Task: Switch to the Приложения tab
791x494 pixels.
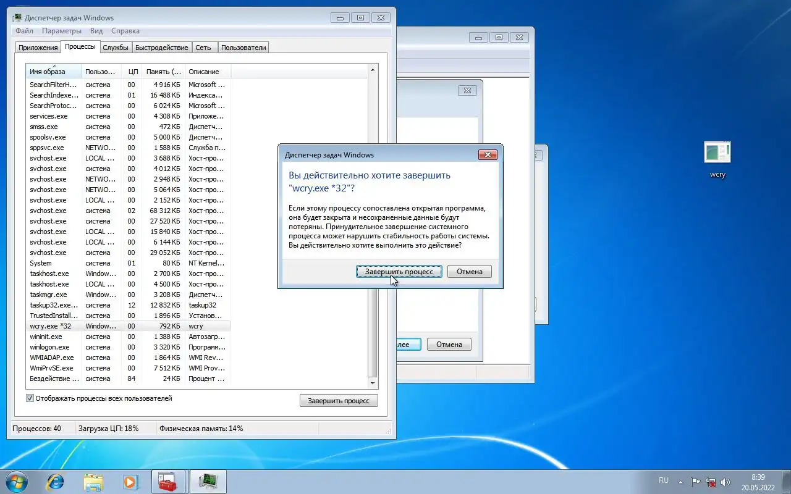Action: [38, 48]
